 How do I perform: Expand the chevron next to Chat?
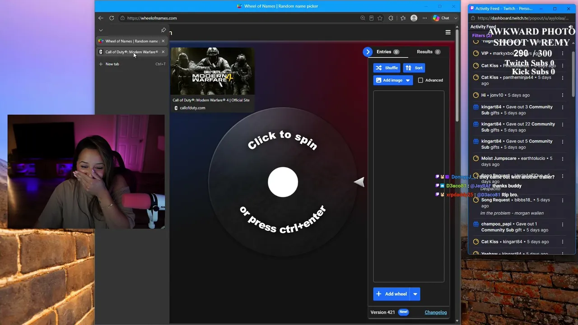tap(455, 18)
